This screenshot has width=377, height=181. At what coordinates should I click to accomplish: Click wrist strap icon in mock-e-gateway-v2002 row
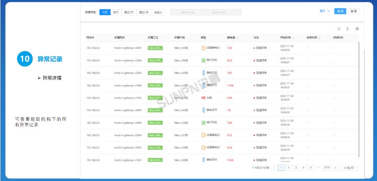(204, 73)
